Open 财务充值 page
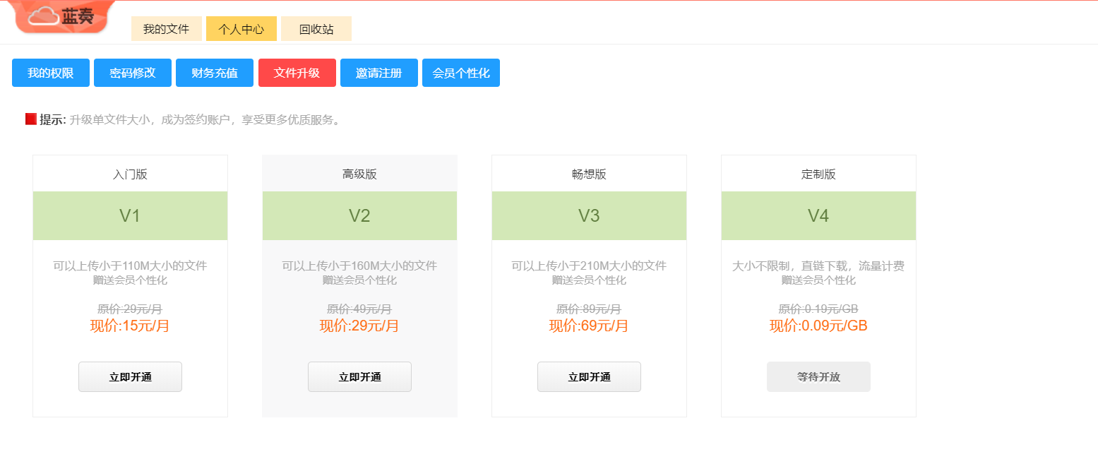 coord(215,73)
